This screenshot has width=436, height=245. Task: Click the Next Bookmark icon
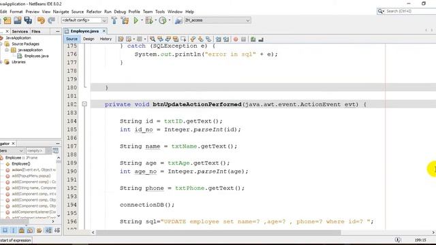click(201, 39)
